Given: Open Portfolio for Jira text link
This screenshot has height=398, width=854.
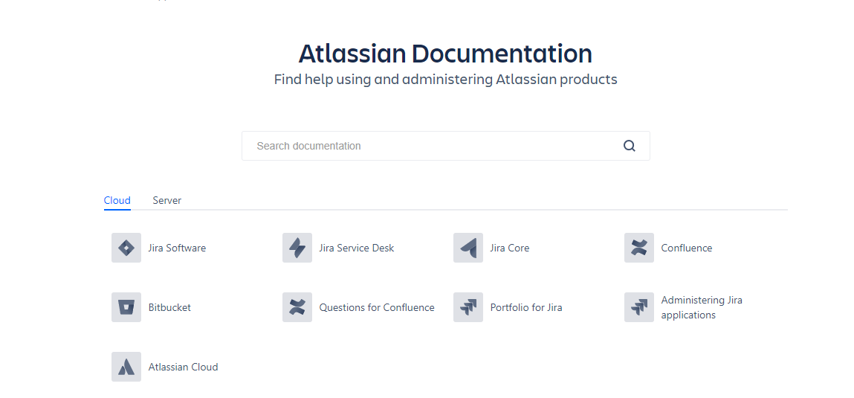Looking at the screenshot, I should pyautogui.click(x=526, y=307).
